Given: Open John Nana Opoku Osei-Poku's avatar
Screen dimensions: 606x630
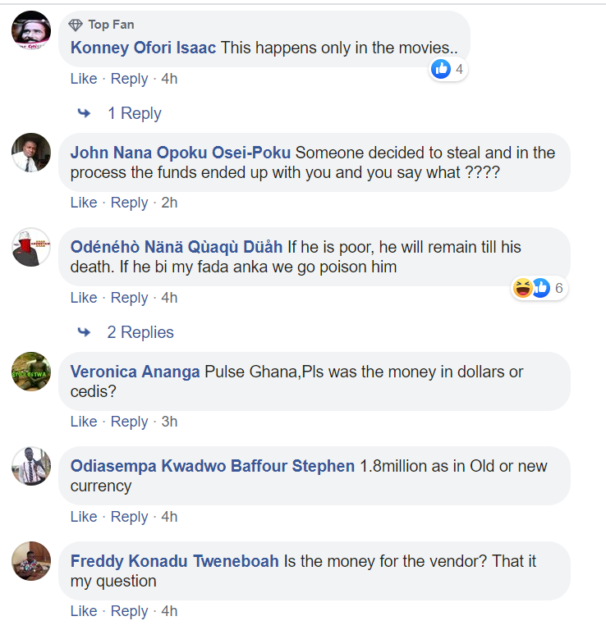Looking at the screenshot, I should (32, 153).
